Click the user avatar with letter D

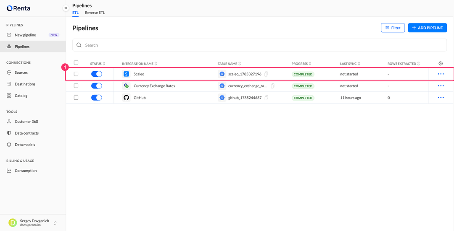click(13, 223)
